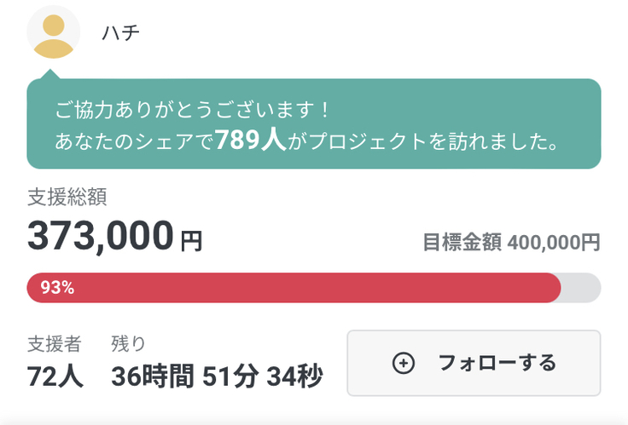The image size is (628, 425).
Task: Click the 支援者 label
Action: point(54,344)
